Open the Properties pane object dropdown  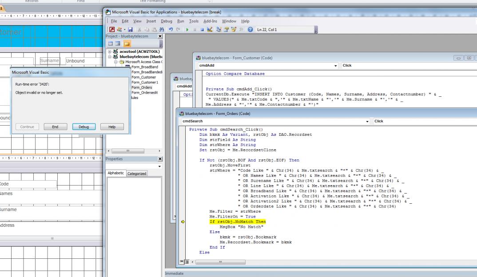click(159, 166)
